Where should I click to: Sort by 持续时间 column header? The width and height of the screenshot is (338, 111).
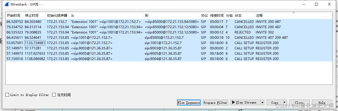[x=217, y=15]
